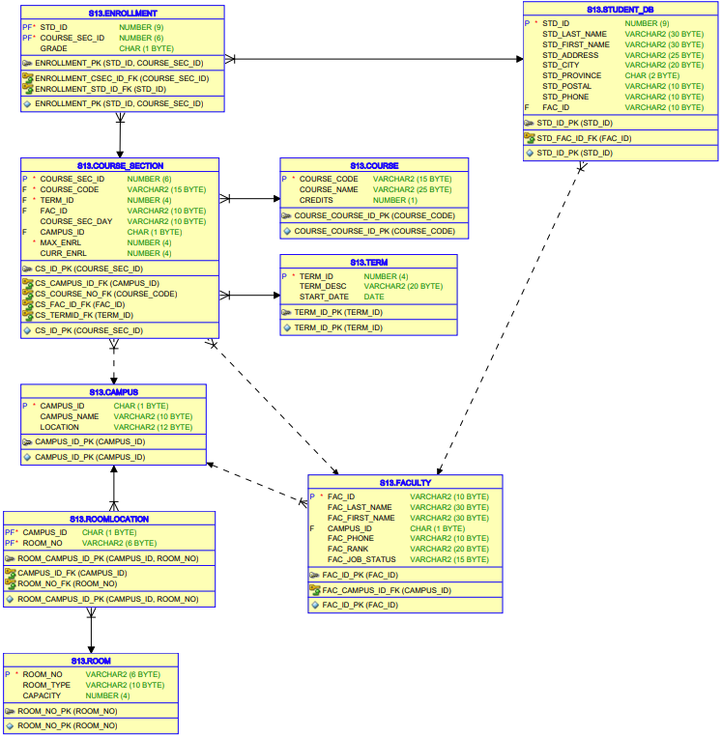Screen dimensions: 722x736
Task: Click the key icon beside ENROLLMENT_PK constraint
Action: 27,63
